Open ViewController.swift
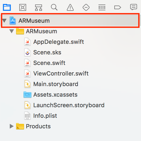The height and width of the screenshot is (141, 141). tap(61, 73)
